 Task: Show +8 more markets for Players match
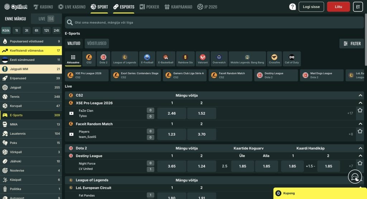pos(351,134)
